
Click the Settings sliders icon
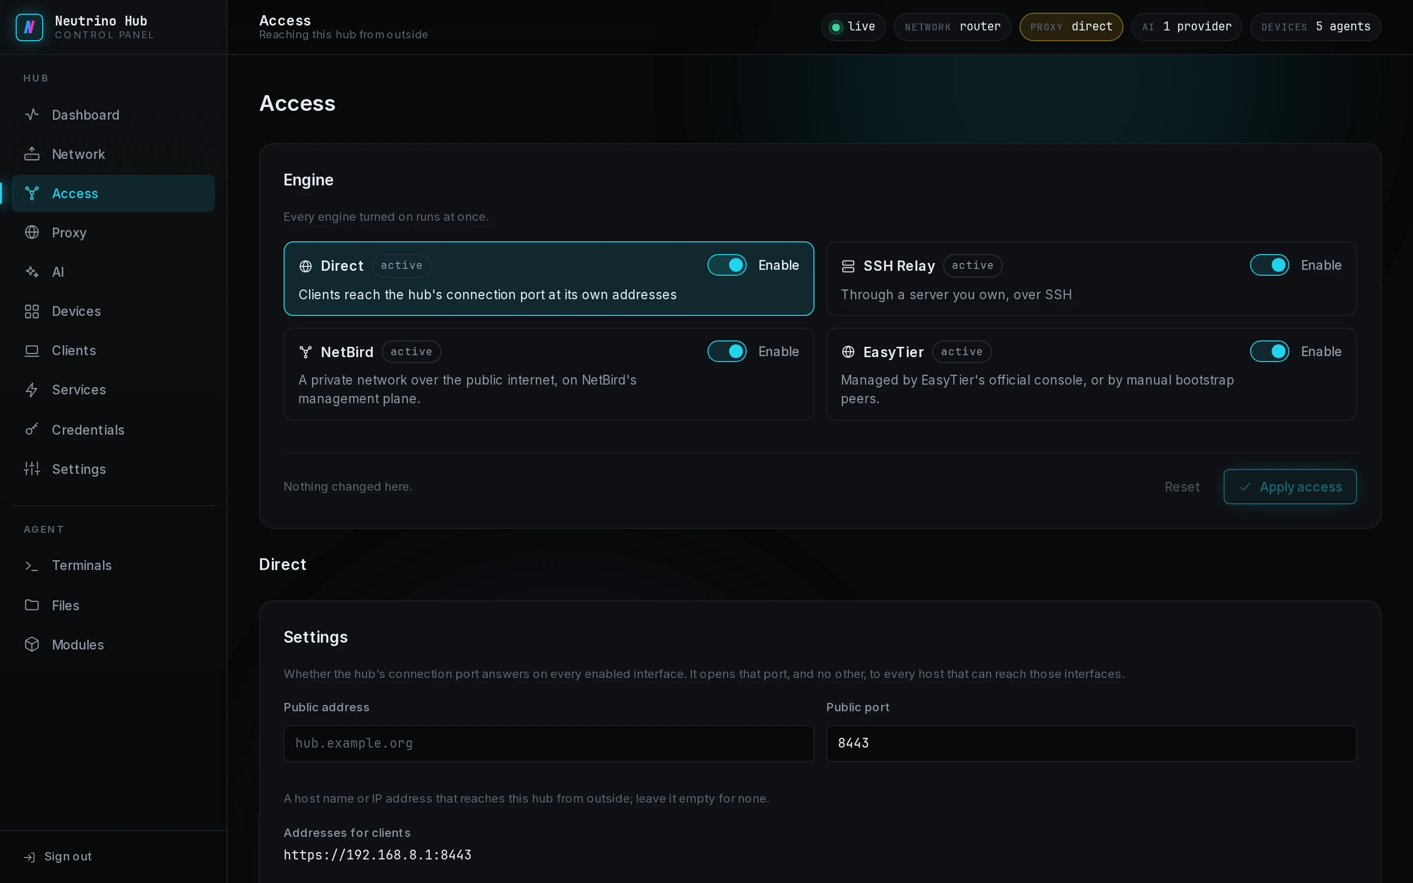coord(32,468)
